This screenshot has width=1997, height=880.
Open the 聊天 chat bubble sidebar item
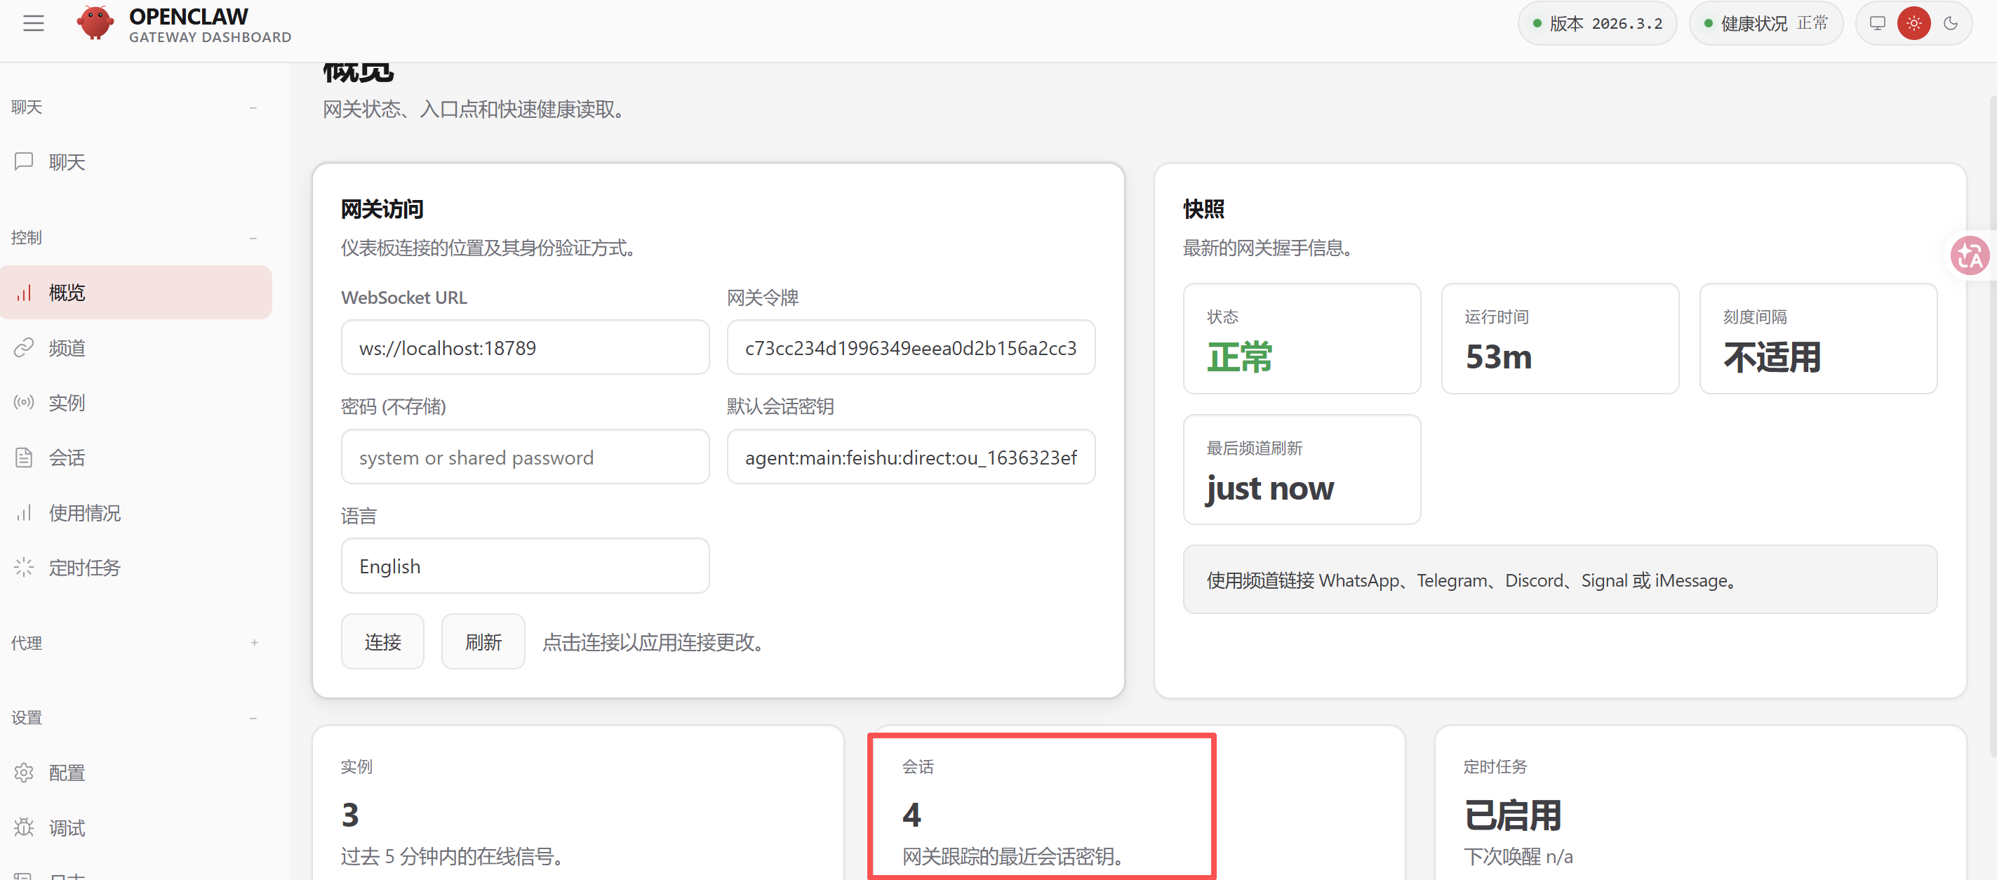tap(25, 161)
